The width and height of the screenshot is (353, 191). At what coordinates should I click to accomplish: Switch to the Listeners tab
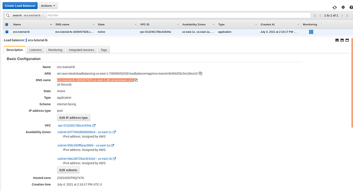pyautogui.click(x=36, y=50)
